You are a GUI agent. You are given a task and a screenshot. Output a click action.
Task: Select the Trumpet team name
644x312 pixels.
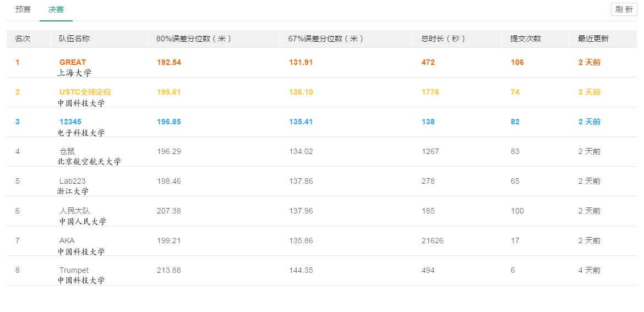[74, 270]
